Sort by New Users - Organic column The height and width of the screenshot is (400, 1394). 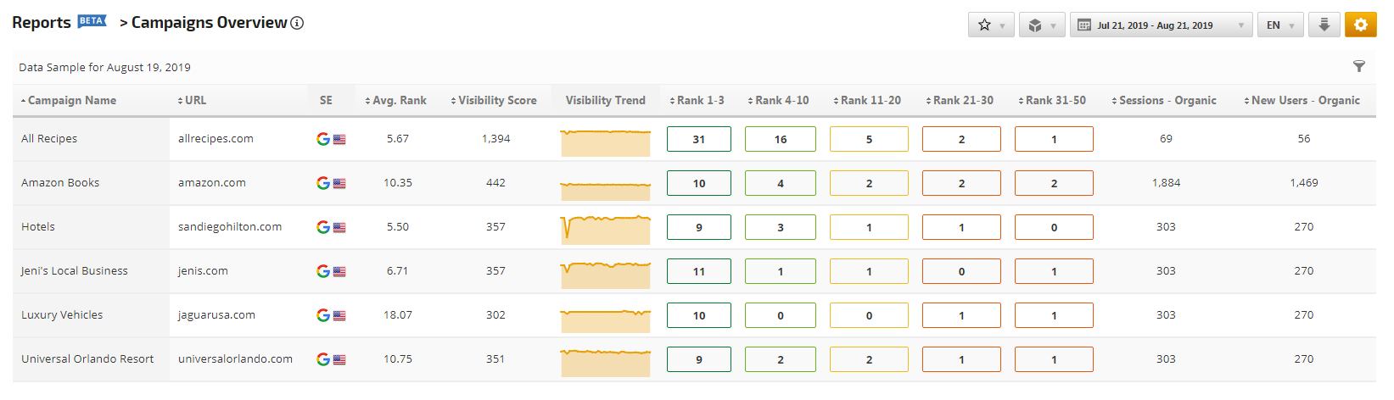tap(1302, 100)
